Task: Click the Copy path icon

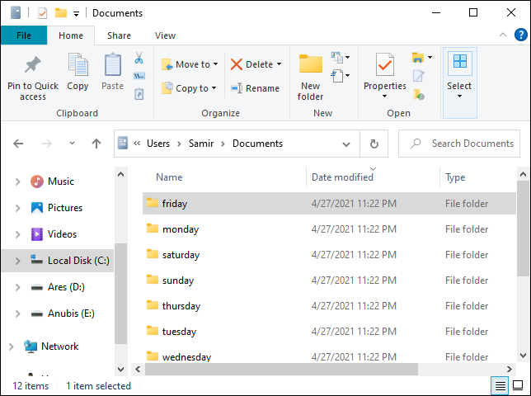Action: point(139,76)
